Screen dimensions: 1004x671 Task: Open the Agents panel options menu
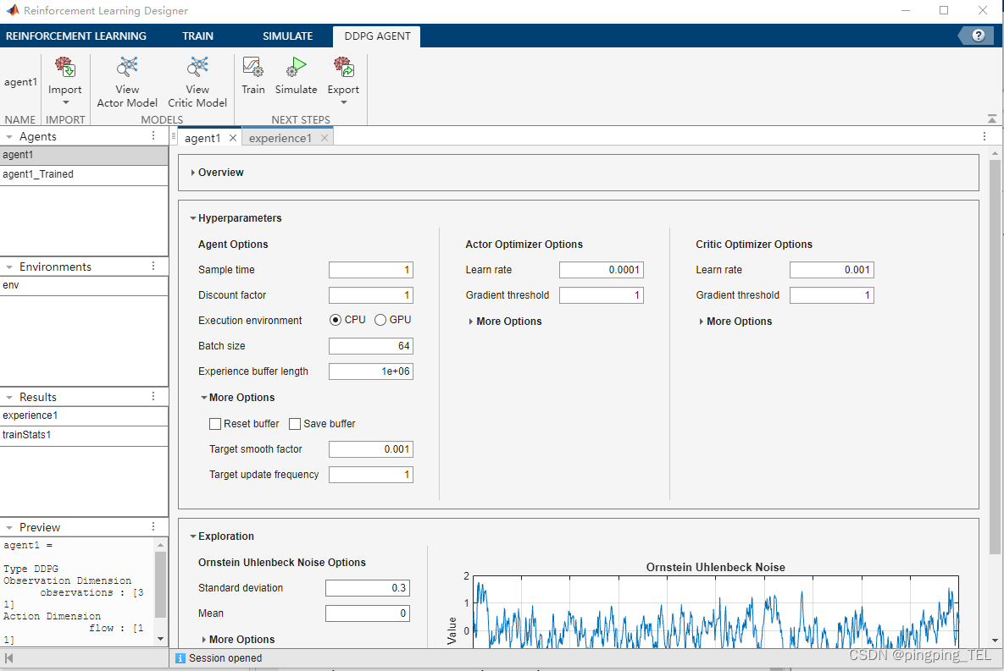(153, 135)
